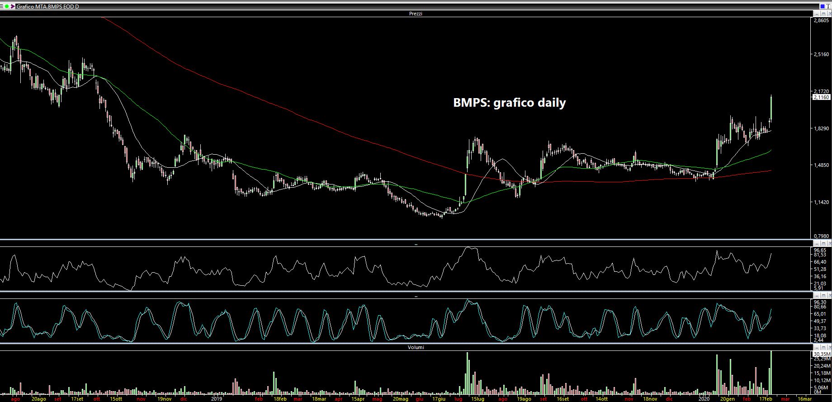Click the 20mag date axis label

[x=400, y=399]
